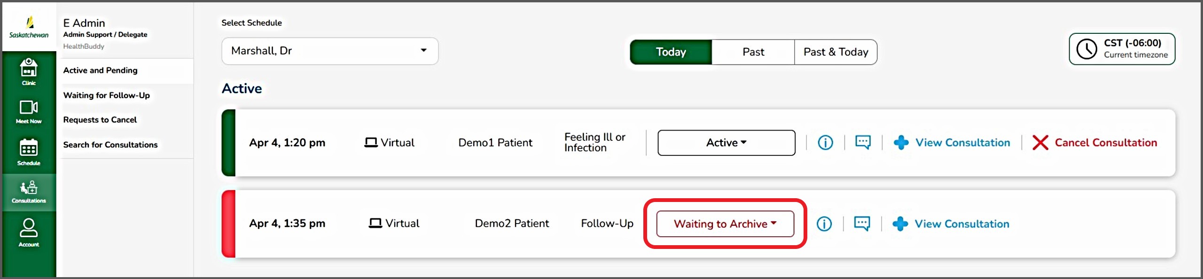The width and height of the screenshot is (1203, 279).
Task: Click Cancel Consultation for Demo1 Patient
Action: 1095,143
